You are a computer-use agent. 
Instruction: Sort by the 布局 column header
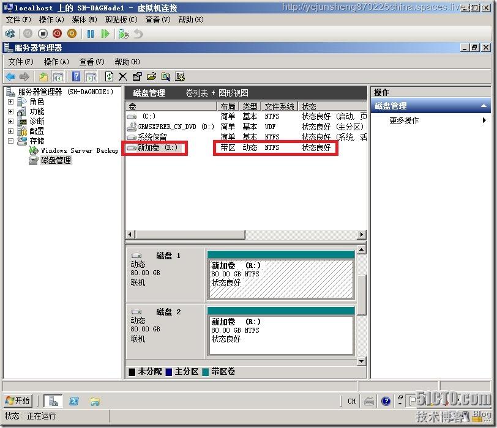pos(228,106)
